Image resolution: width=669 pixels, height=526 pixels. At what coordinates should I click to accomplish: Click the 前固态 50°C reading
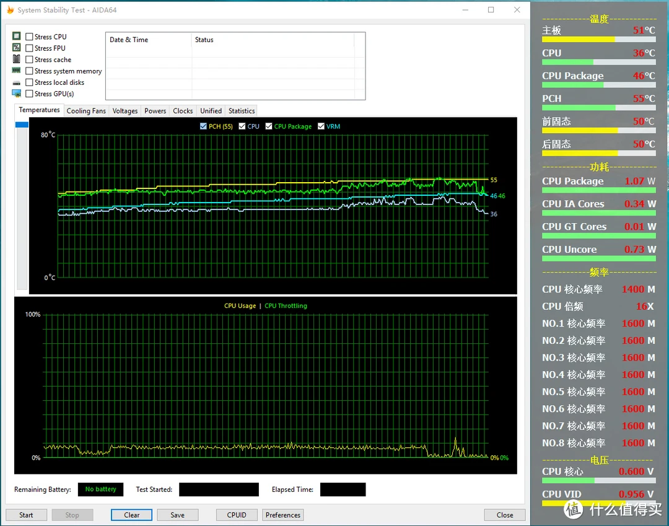tap(598, 121)
